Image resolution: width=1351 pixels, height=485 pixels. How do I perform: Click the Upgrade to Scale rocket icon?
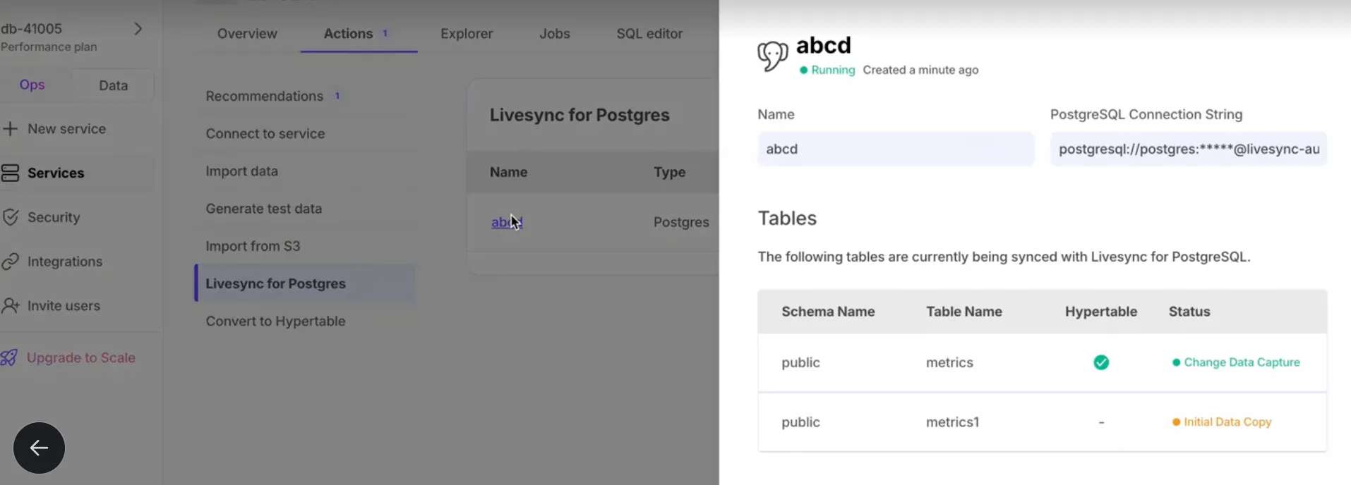tap(9, 357)
